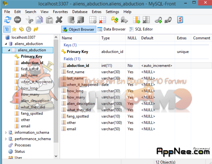Click the Add Key icon
212x164 pixels.
tap(115, 20)
